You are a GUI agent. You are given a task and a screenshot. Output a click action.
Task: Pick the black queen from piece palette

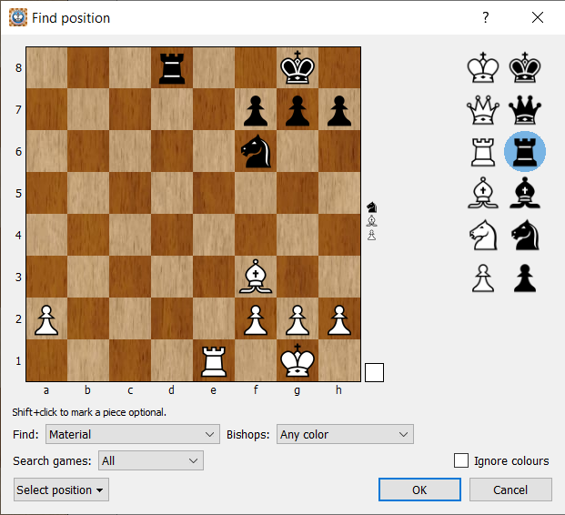(525, 109)
